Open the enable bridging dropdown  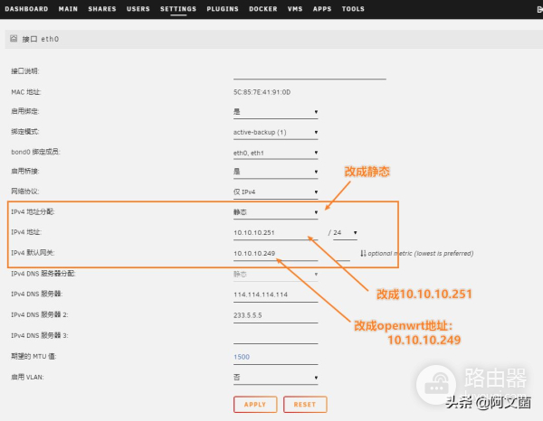(276, 172)
